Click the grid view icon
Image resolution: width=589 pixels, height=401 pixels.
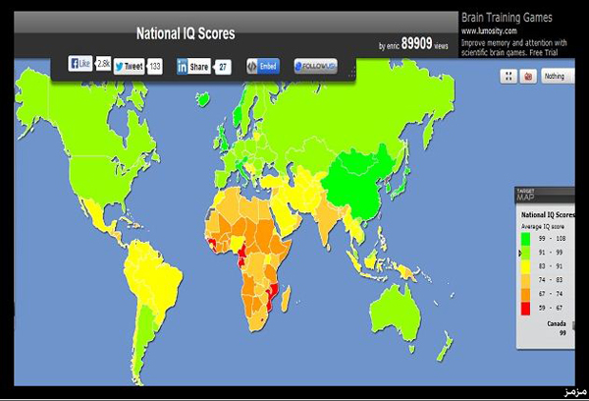(x=509, y=75)
